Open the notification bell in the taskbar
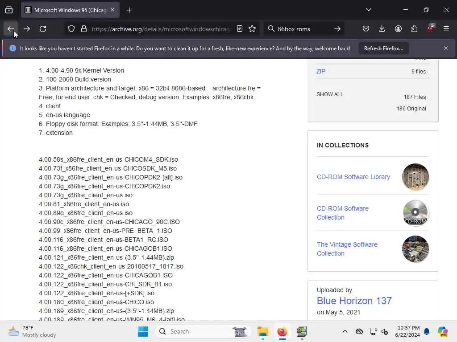The height and width of the screenshot is (342, 457). (427, 331)
